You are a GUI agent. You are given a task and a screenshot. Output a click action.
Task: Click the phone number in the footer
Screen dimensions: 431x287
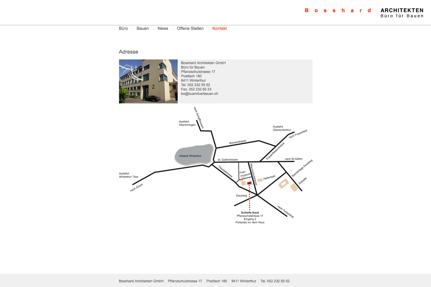pyautogui.click(x=275, y=281)
